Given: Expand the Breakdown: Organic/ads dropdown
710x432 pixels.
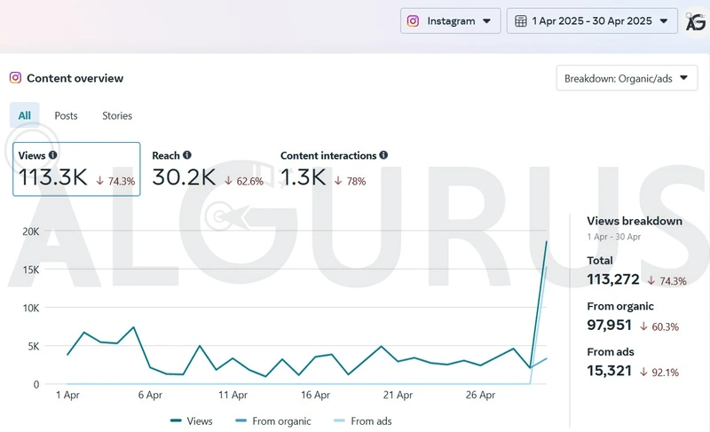Looking at the screenshot, I should pos(627,78).
